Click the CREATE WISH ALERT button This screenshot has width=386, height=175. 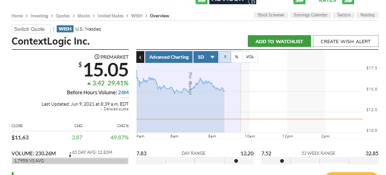(x=346, y=41)
